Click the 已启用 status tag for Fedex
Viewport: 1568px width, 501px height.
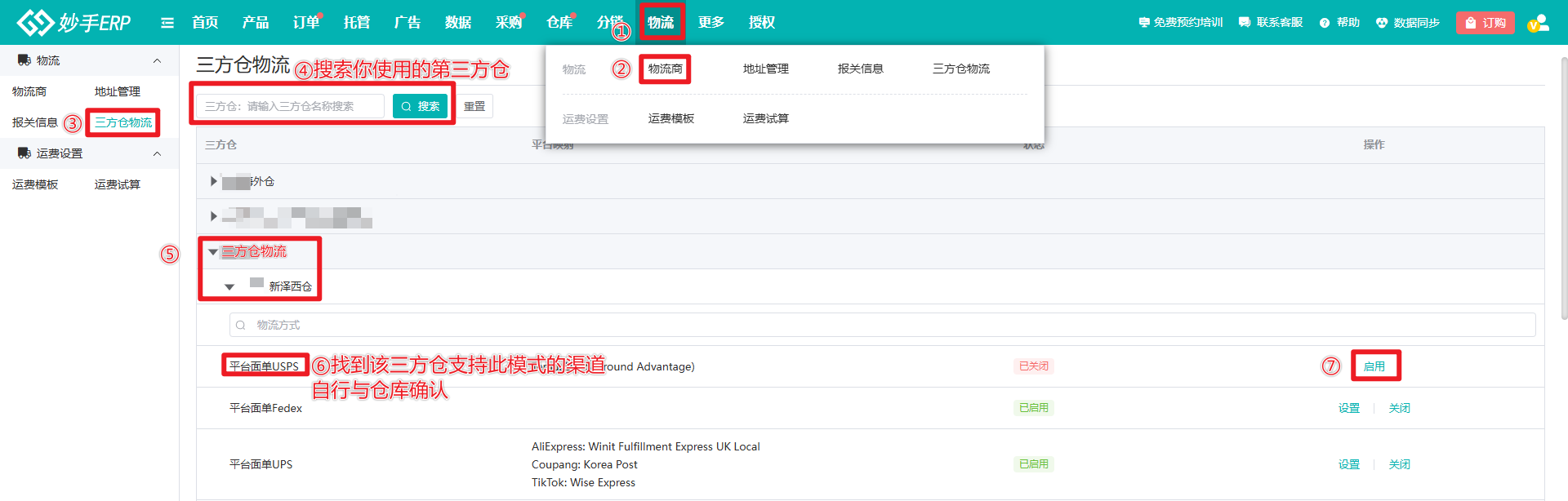point(1034,408)
